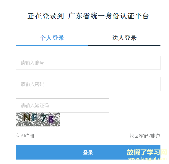
Task: Open the 立即注册 registration link
Action: pyautogui.click(x=25, y=136)
